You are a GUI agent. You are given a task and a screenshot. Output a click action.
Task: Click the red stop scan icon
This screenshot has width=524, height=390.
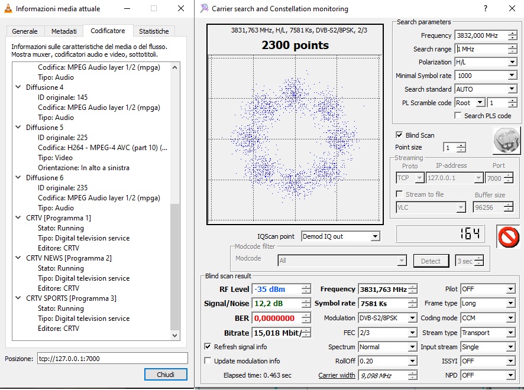508,236
